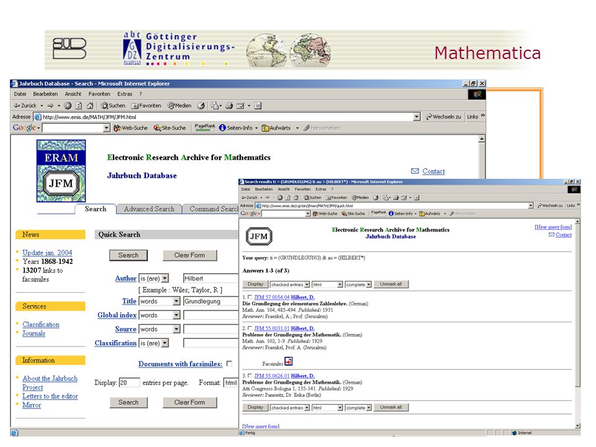Viewport: 596px width, 447px height.
Task: Switch to the Command Search tab
Action: pos(213,209)
